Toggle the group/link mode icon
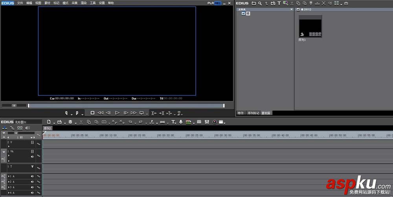 pos(20,128)
